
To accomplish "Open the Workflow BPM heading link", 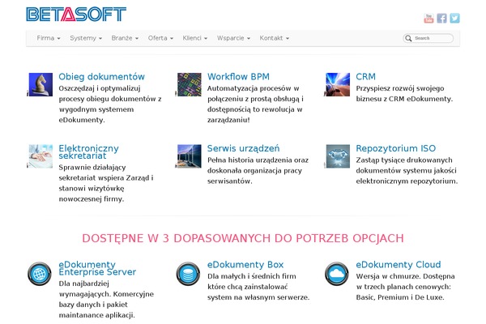I will (238, 77).
